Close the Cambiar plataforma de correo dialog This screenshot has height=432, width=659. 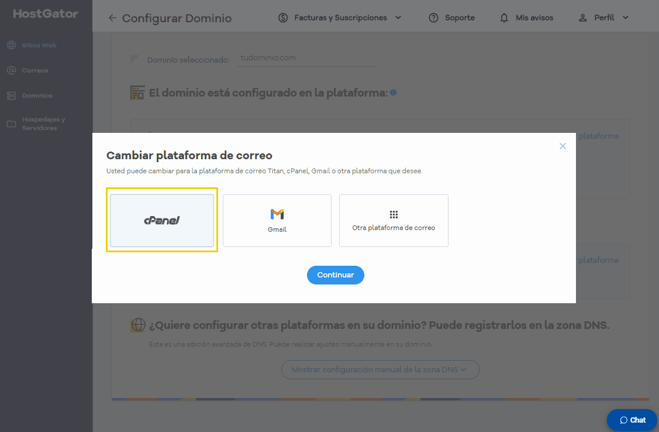[x=563, y=146]
